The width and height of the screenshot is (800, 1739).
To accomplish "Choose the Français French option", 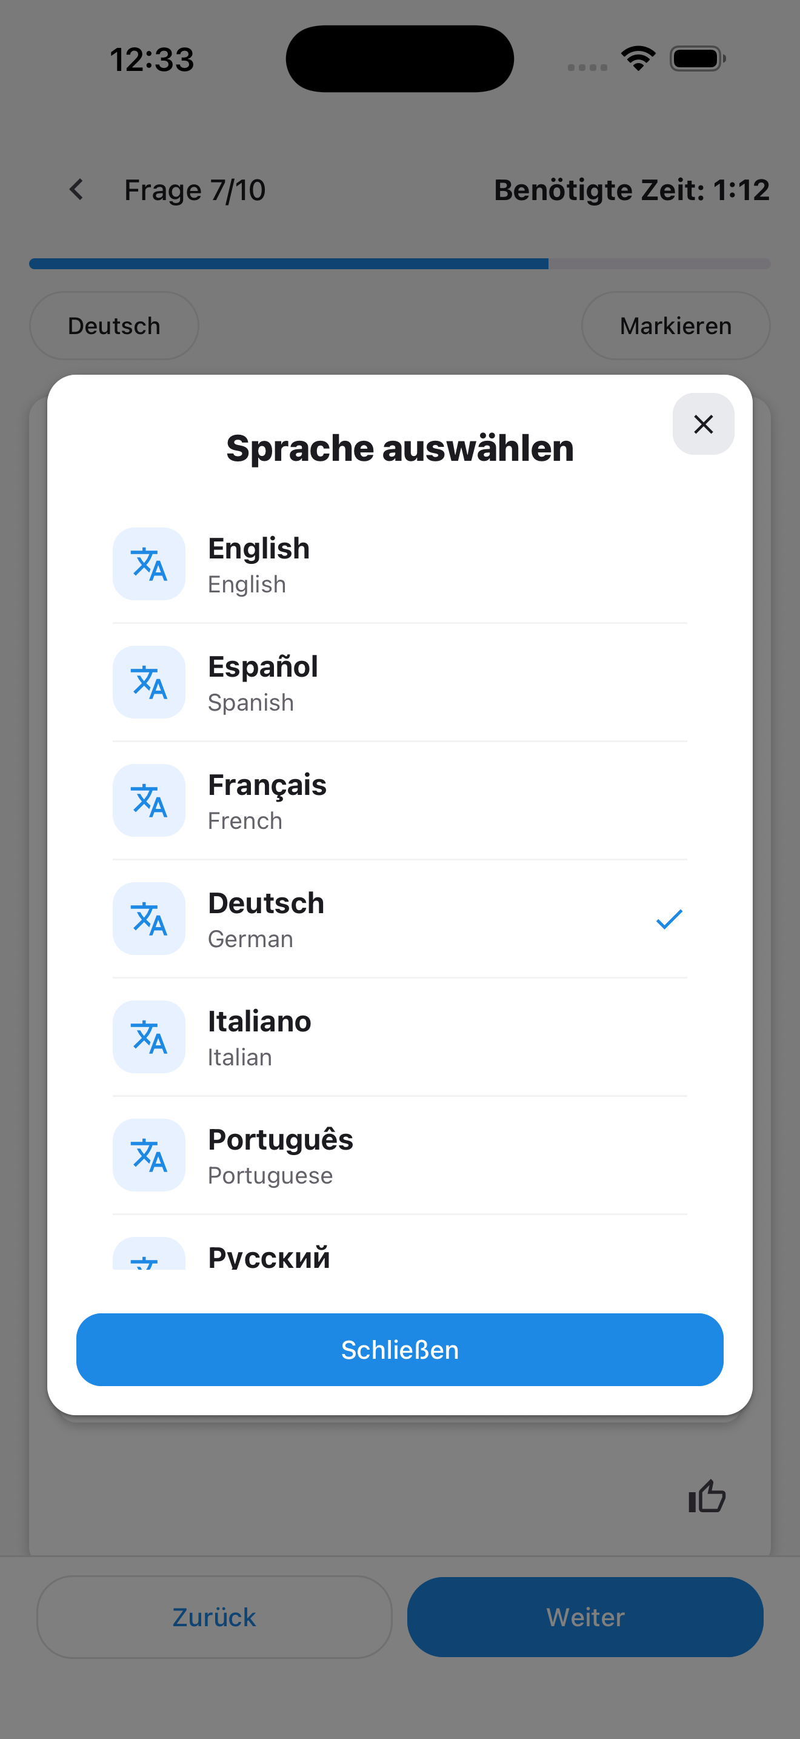I will pyautogui.click(x=399, y=800).
